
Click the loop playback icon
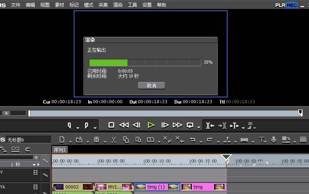(190, 125)
